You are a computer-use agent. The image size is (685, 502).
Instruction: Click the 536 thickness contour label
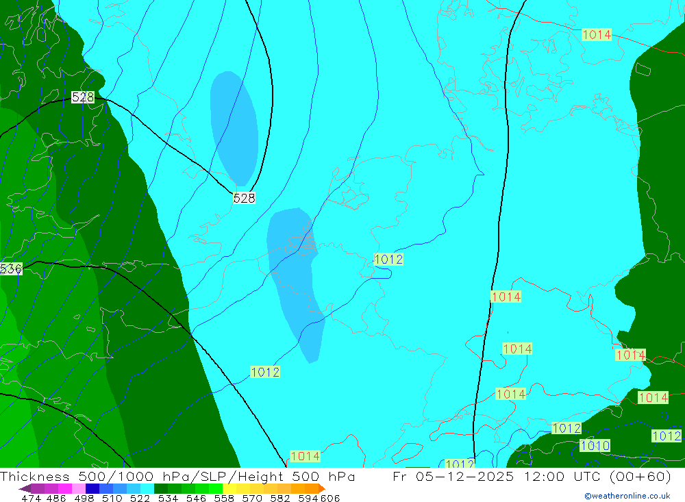(x=11, y=268)
